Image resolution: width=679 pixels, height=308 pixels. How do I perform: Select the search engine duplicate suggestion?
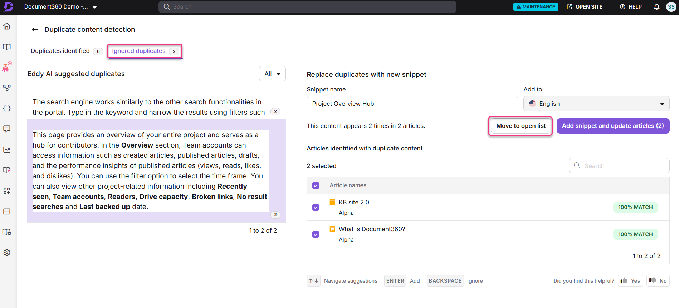coord(156,107)
